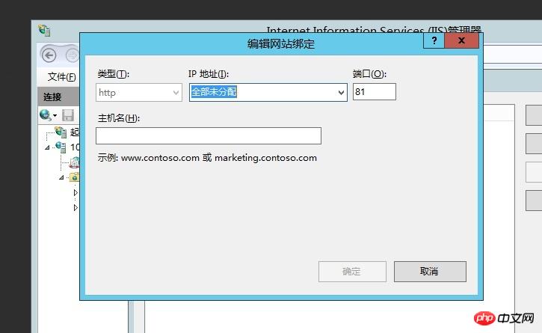Select the start page tree node icon

pos(61,132)
